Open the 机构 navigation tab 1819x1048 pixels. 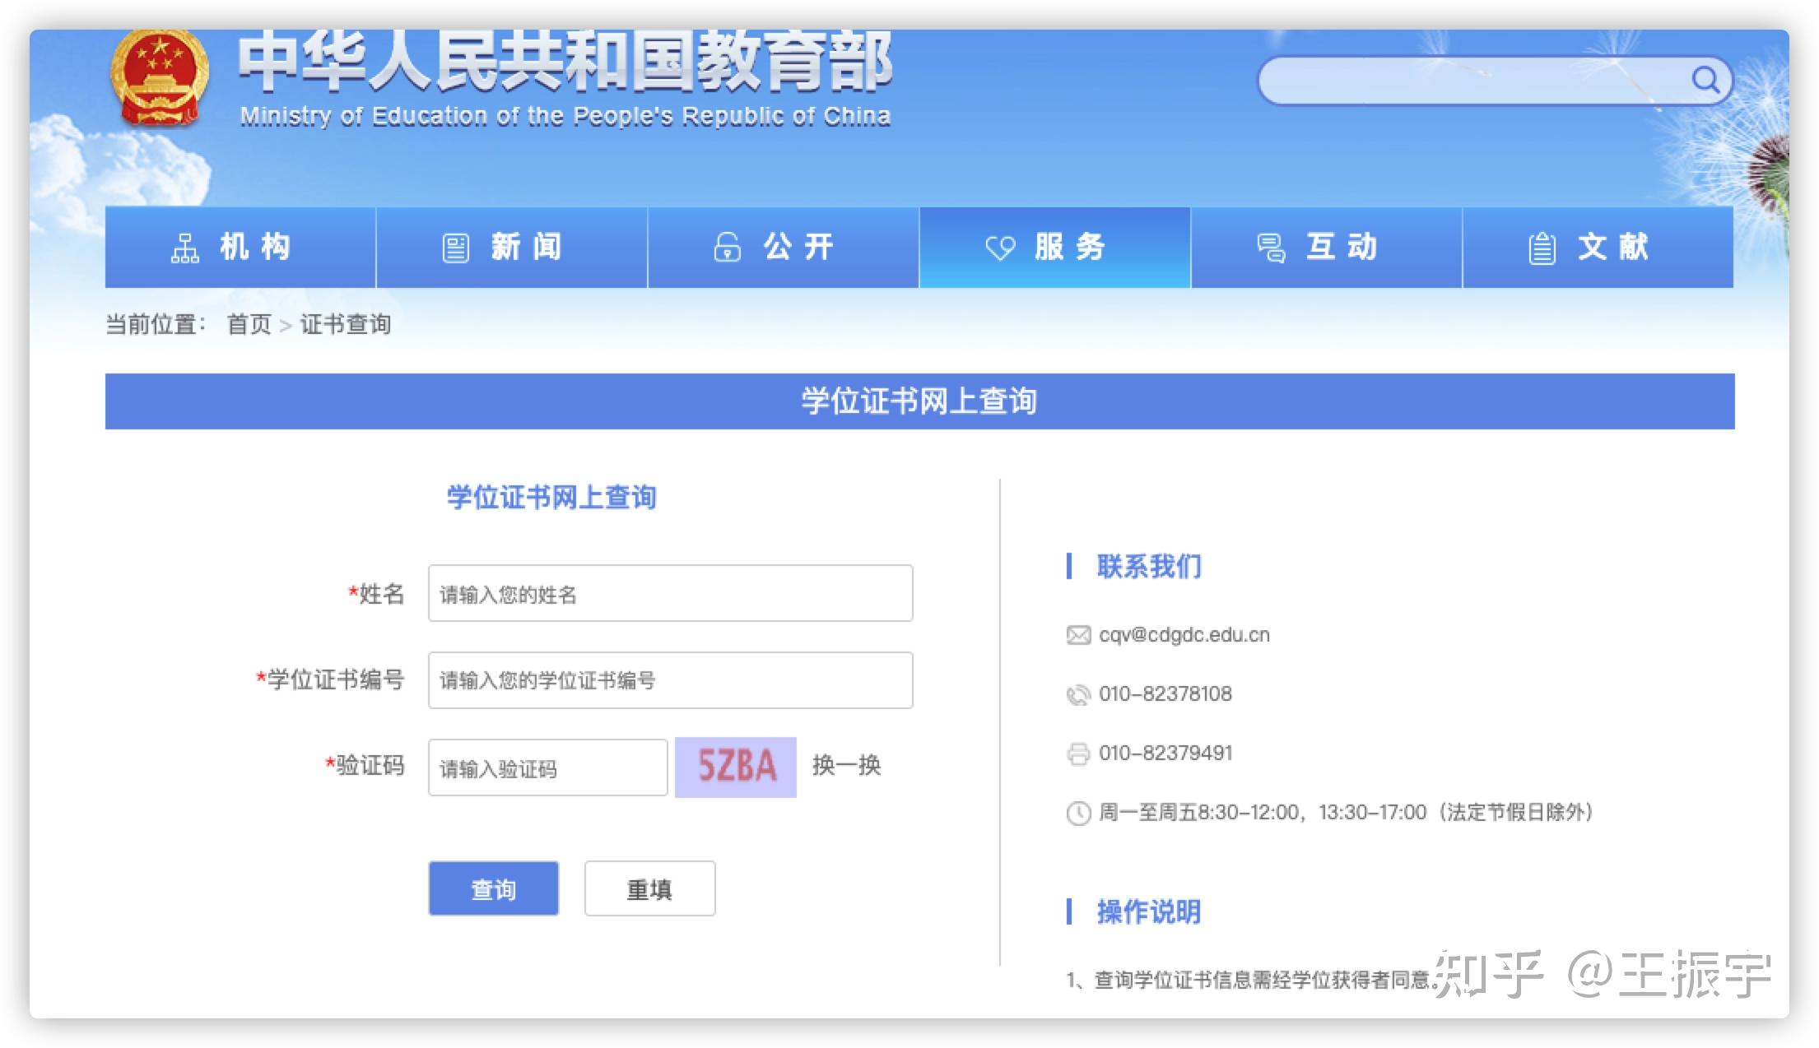(240, 248)
